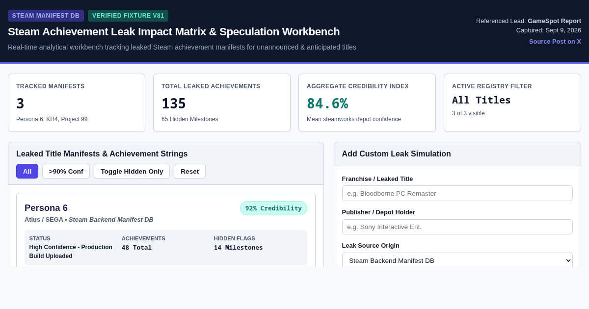Viewport: 589px width, 309px height.
Task: Click the Atlus / SEGA publisher line
Action: tap(89, 219)
